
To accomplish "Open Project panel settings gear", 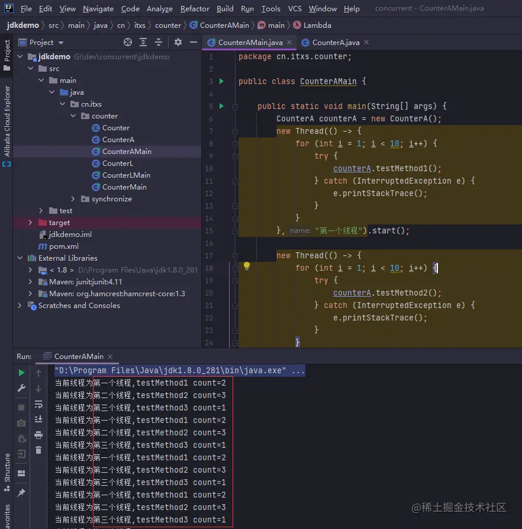I will point(178,42).
